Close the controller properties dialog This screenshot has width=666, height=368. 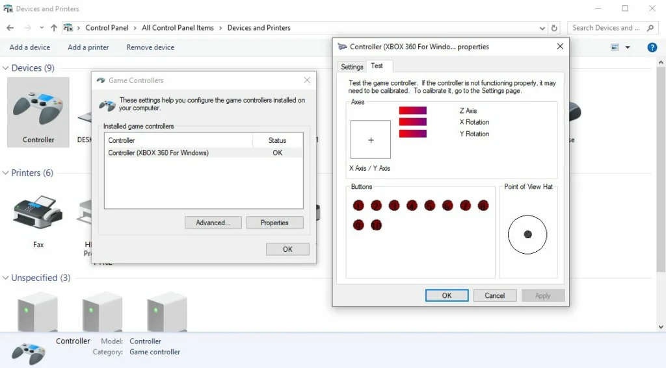pyautogui.click(x=560, y=46)
